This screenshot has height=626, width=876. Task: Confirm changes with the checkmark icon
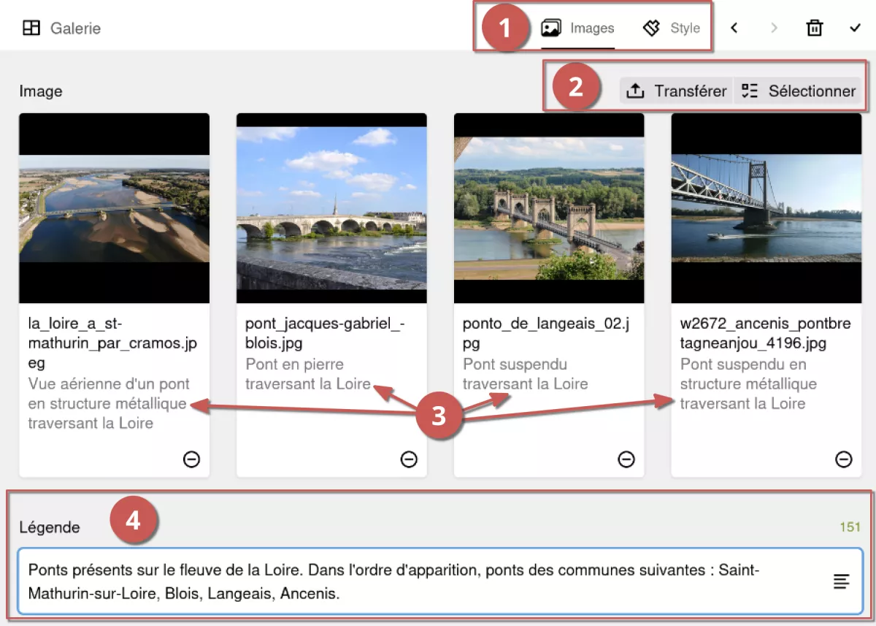[x=856, y=28]
